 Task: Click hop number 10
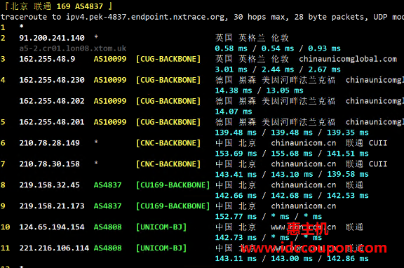click(x=6, y=227)
